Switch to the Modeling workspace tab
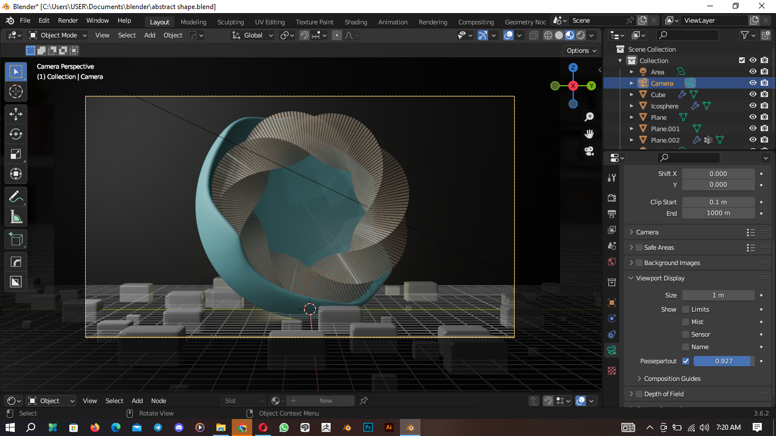The width and height of the screenshot is (776, 436). coord(194,22)
